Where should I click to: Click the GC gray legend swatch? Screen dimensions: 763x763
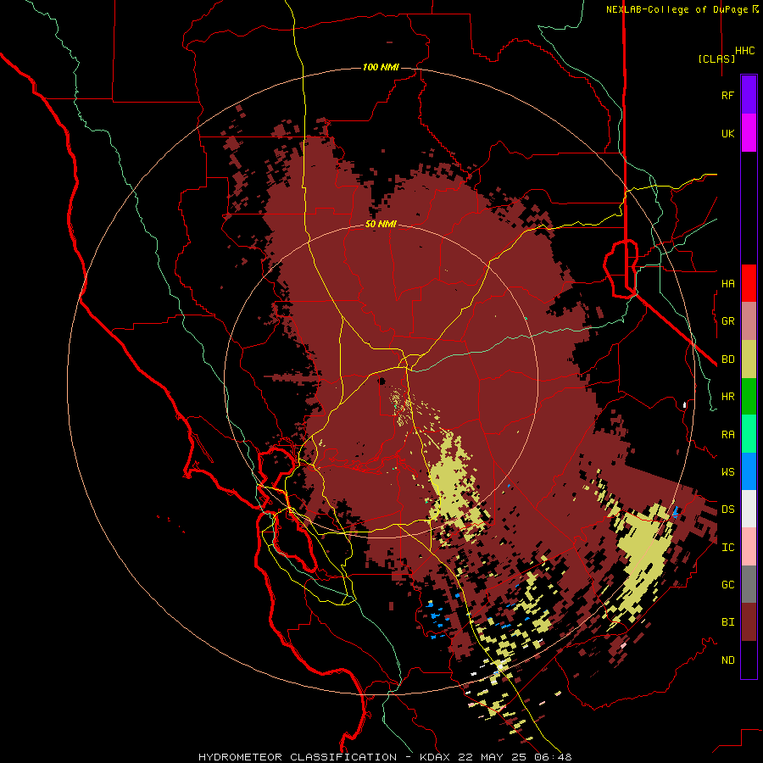click(749, 584)
